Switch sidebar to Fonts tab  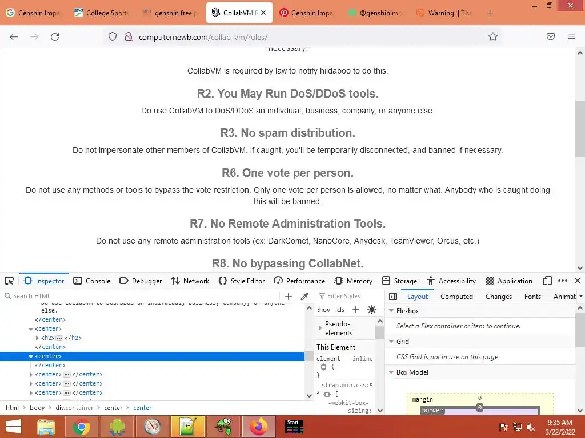pyautogui.click(x=532, y=297)
